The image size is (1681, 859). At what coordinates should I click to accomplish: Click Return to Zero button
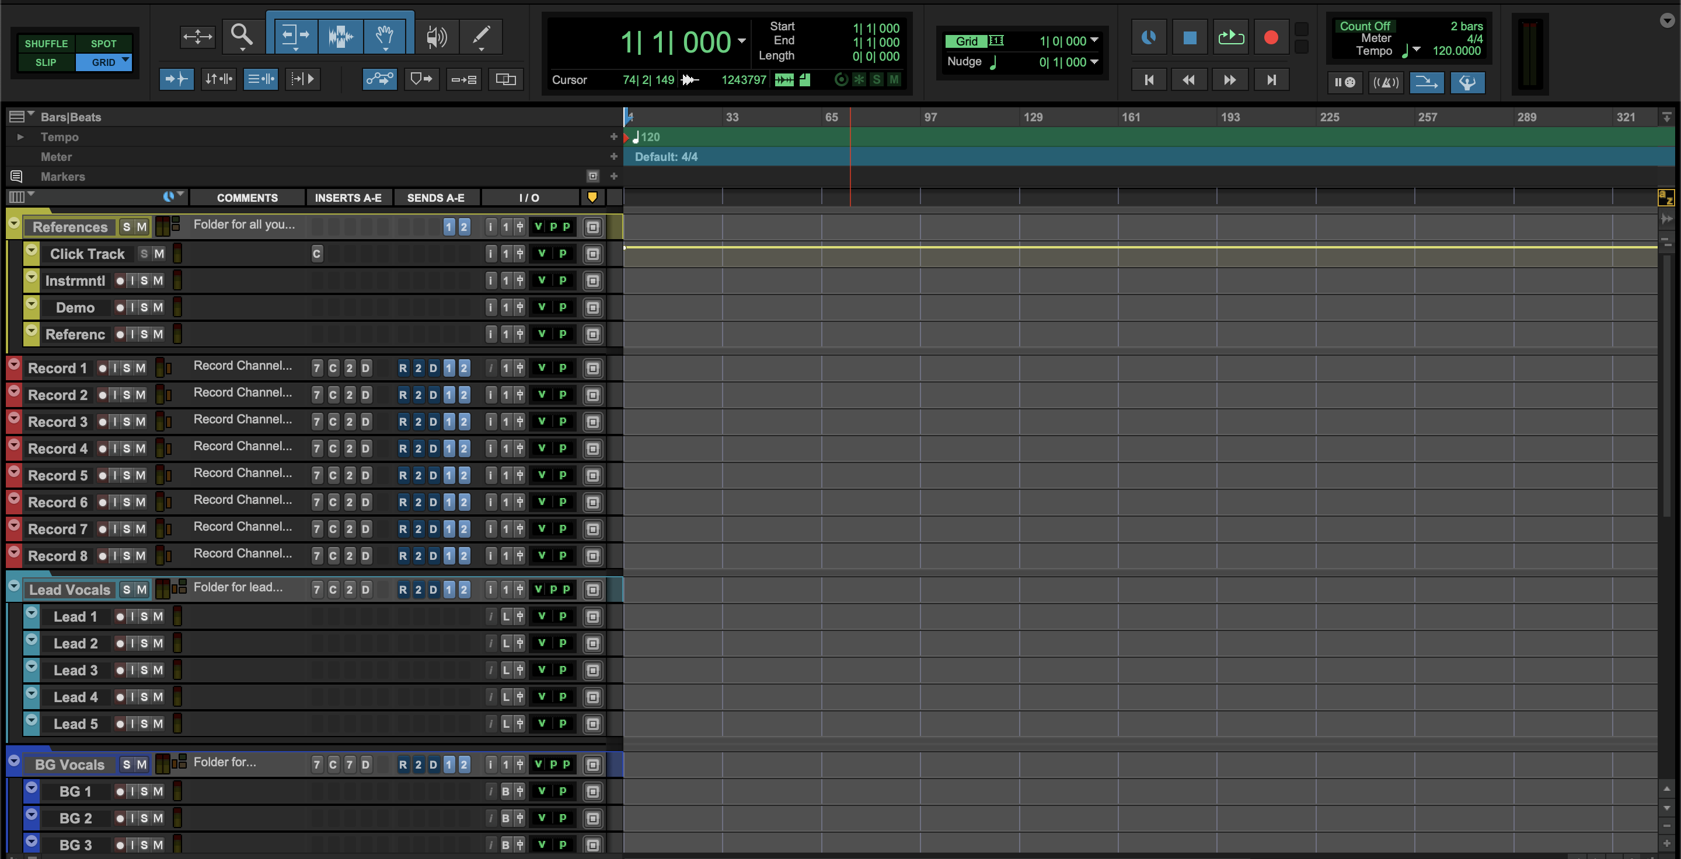1149,80
